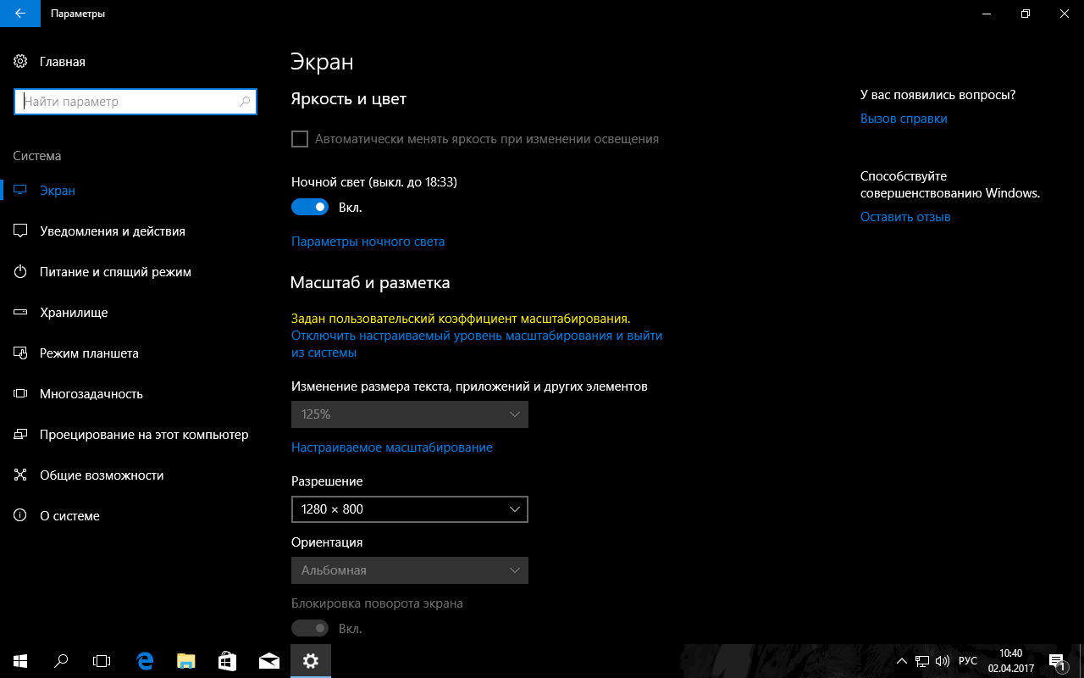The height and width of the screenshot is (678, 1084).
Task: Open the Альбомная orientation dropdown
Action: pos(410,570)
